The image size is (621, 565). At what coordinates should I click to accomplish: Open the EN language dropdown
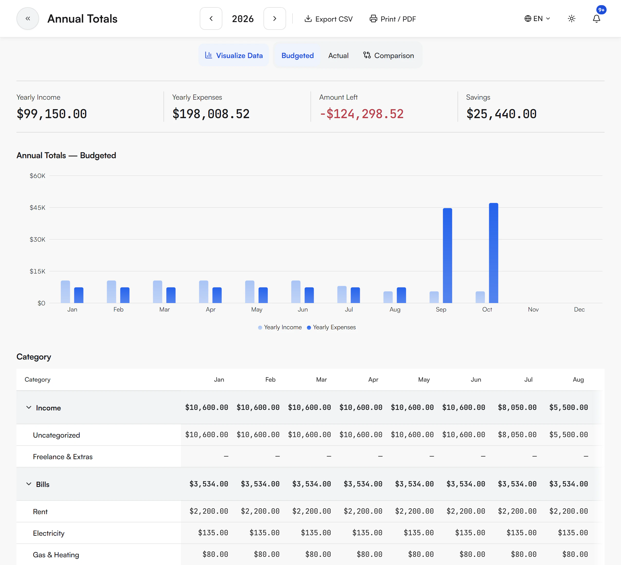point(537,18)
